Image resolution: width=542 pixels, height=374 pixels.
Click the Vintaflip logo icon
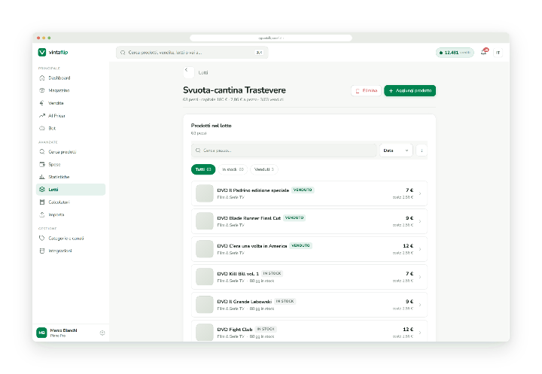pos(42,52)
